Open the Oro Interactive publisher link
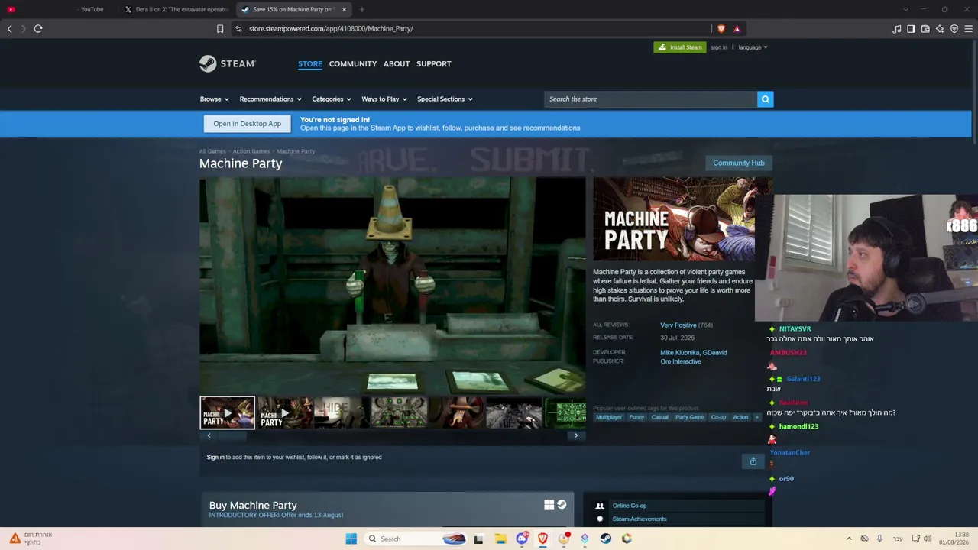 pyautogui.click(x=681, y=361)
